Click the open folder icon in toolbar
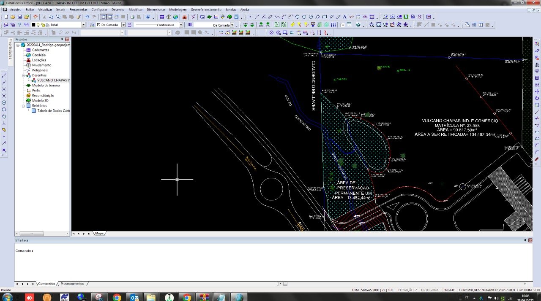The image size is (541, 301). pos(13,17)
